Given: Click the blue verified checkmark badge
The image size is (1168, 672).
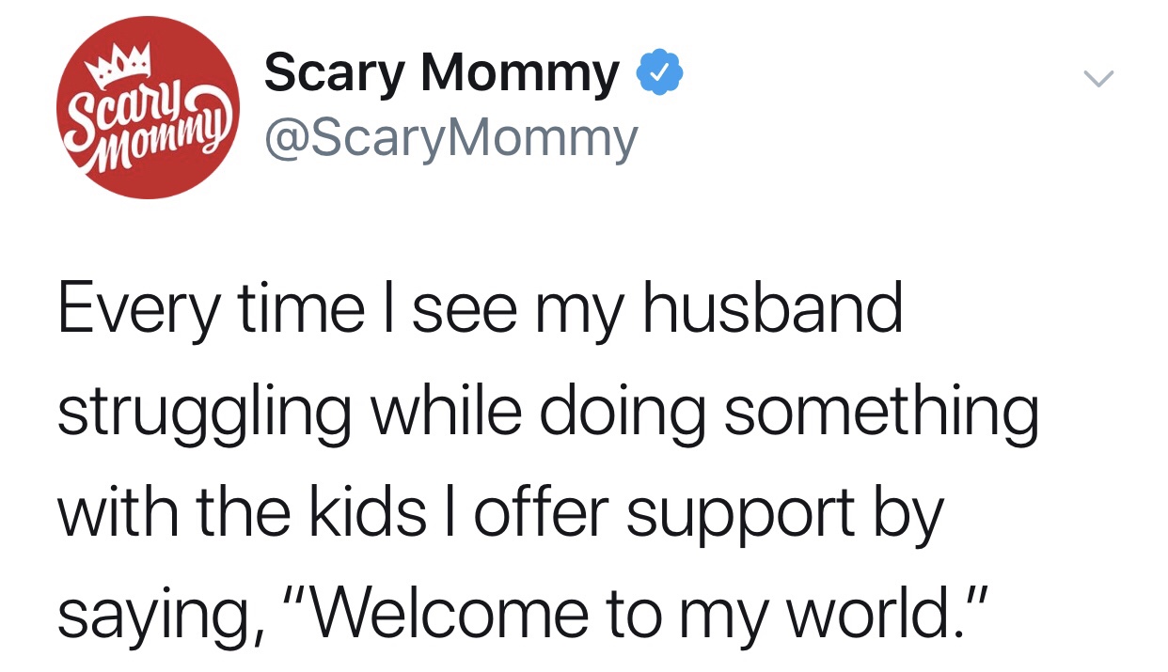Looking at the screenshot, I should [x=661, y=74].
